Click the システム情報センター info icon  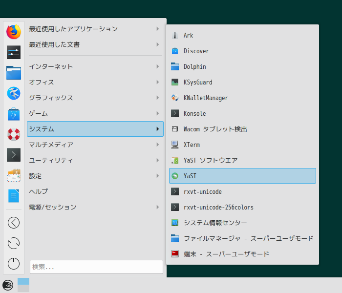pyautogui.click(x=175, y=223)
